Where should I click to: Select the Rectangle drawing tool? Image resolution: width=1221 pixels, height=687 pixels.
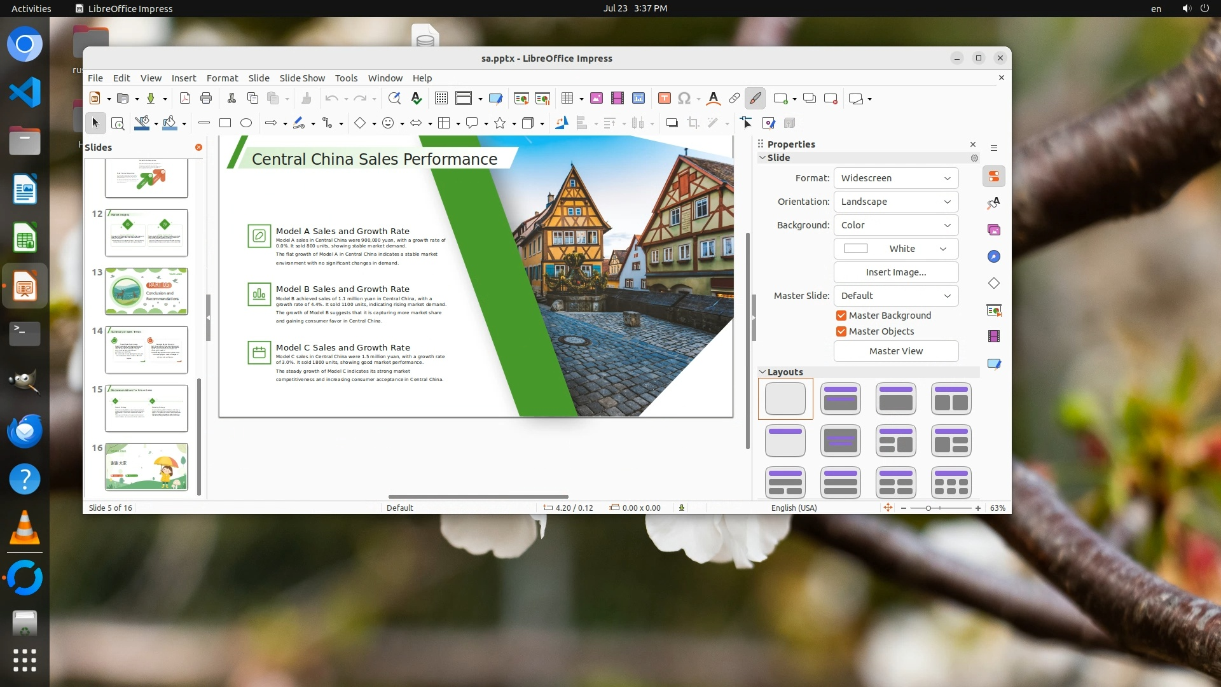224,123
